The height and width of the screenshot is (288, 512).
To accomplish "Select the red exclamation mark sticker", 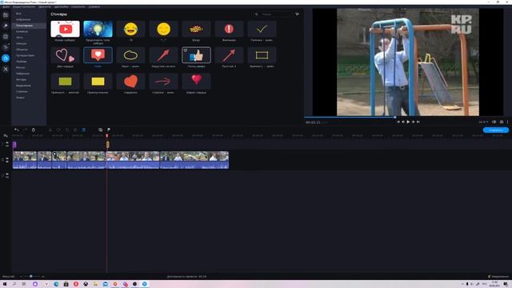I will pyautogui.click(x=229, y=29).
